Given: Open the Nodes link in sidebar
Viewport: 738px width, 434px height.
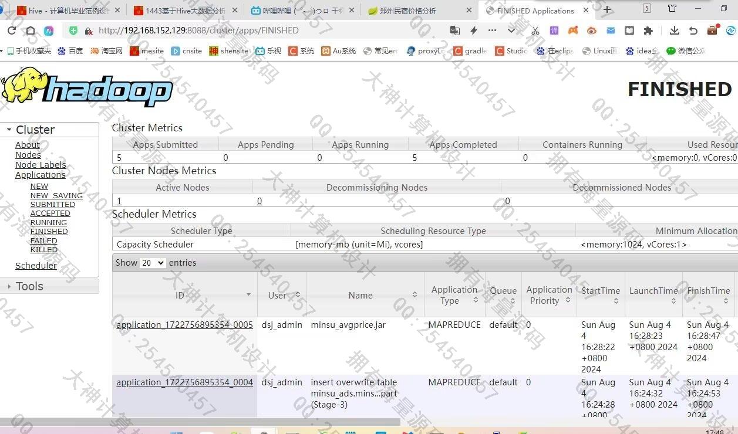Looking at the screenshot, I should pos(28,155).
